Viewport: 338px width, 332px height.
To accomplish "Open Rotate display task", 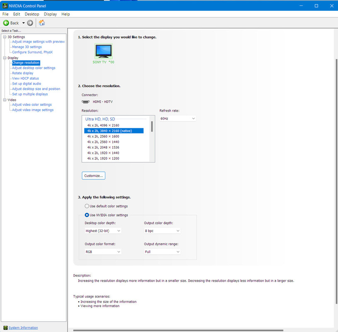I will 23,73.
